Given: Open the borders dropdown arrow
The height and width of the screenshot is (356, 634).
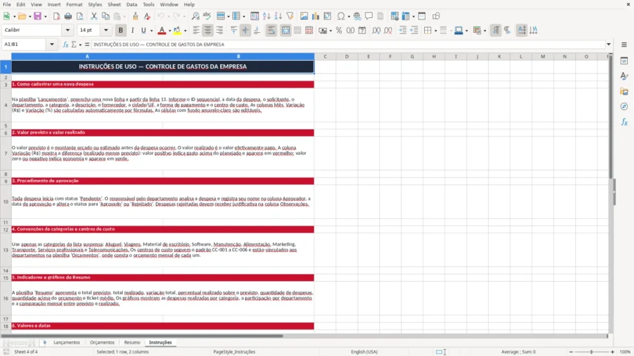Looking at the screenshot, I should (x=435, y=31).
